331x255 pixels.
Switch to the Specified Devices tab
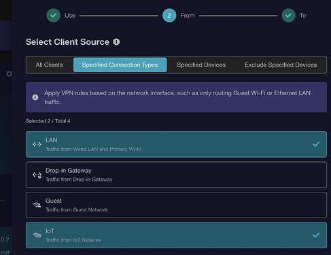(201, 65)
